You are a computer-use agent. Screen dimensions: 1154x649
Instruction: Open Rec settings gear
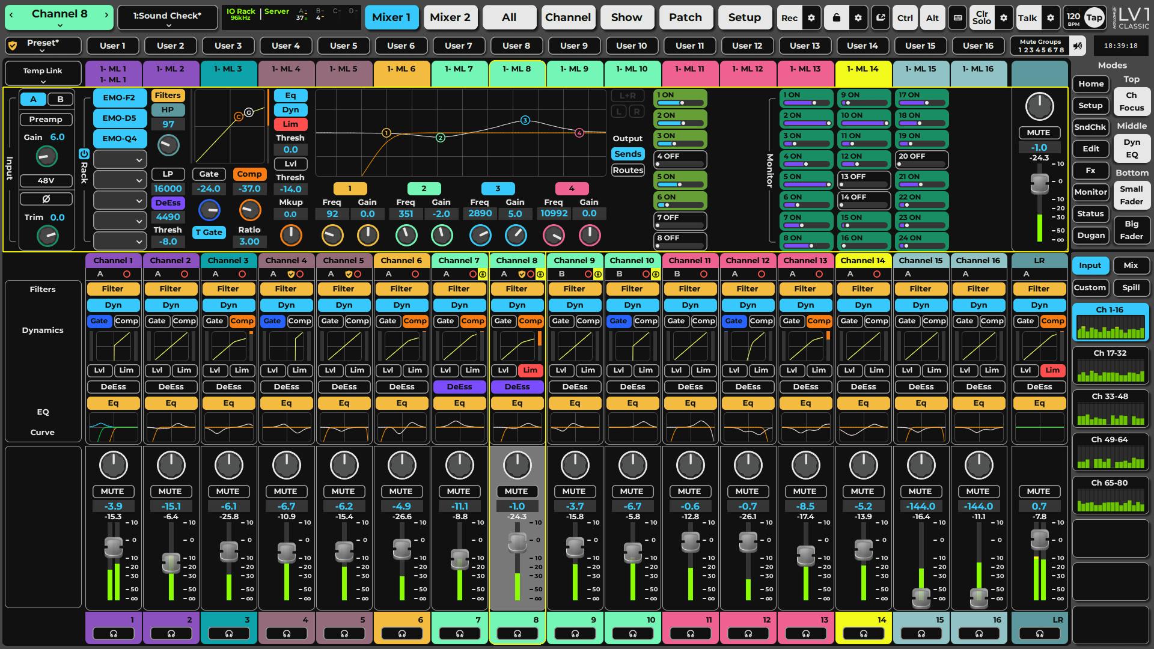(811, 18)
